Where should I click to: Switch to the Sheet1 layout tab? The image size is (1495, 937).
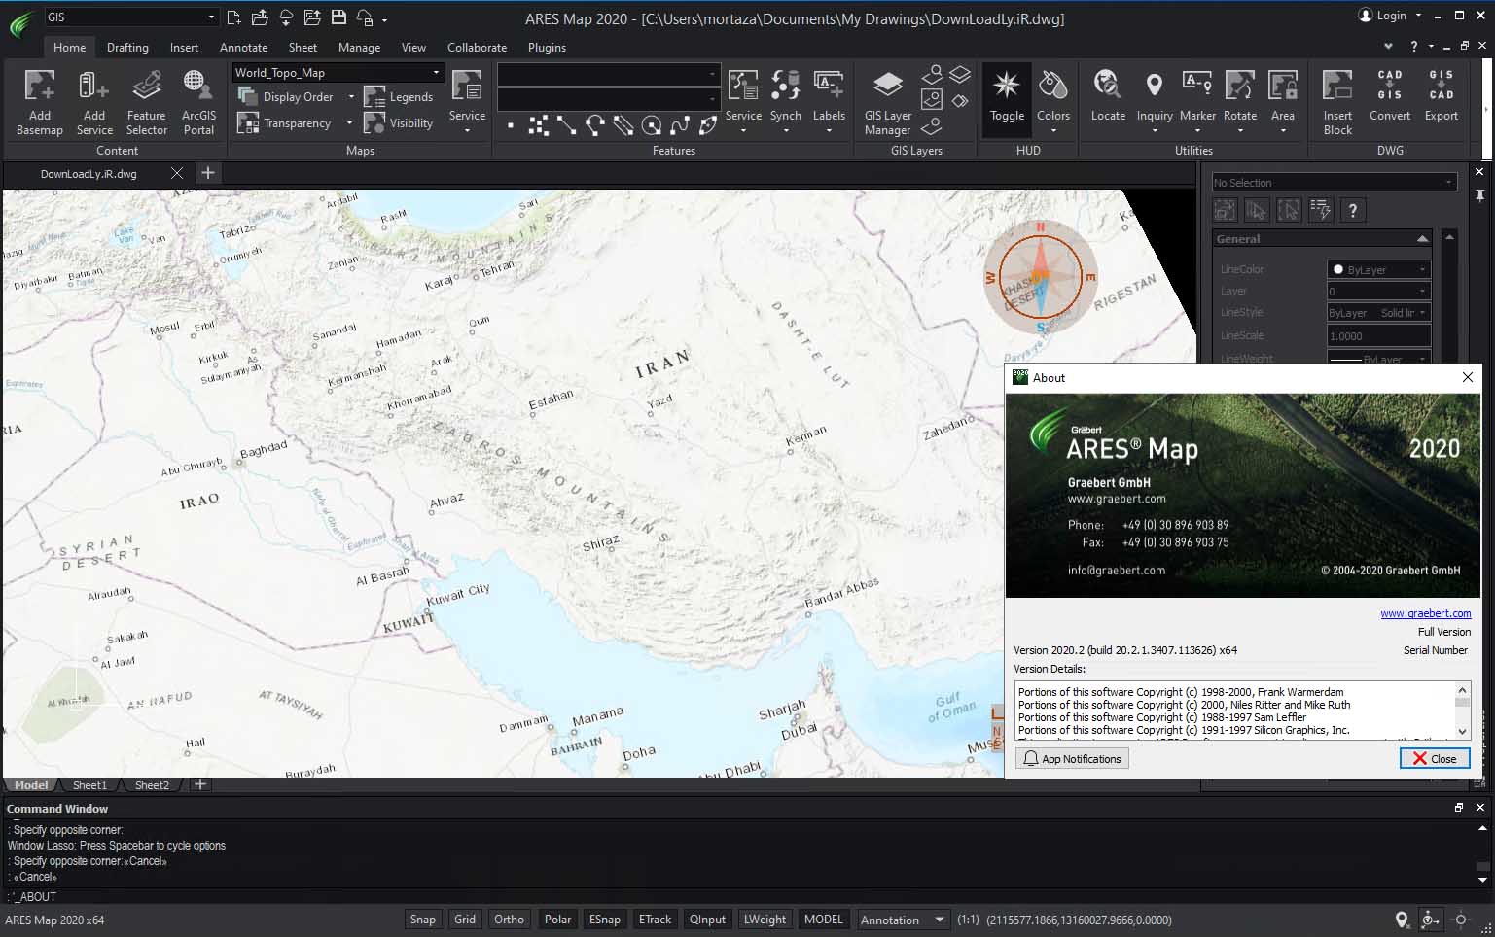click(89, 785)
